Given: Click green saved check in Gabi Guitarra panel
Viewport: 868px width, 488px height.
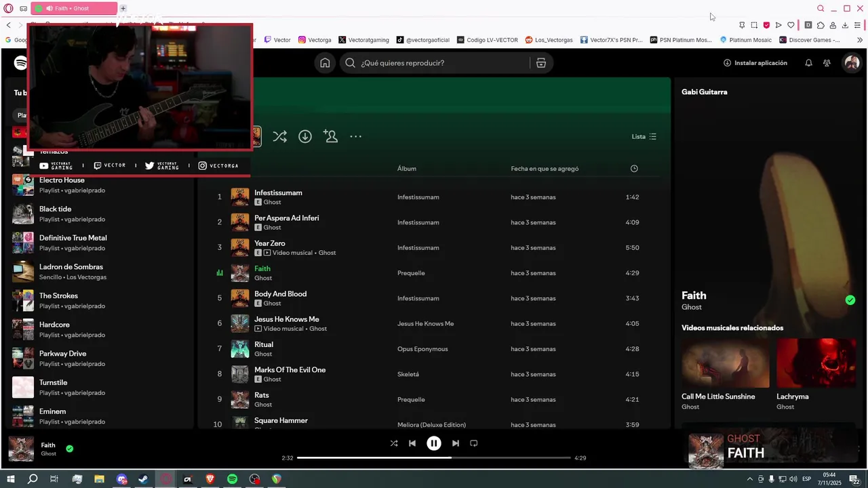Looking at the screenshot, I should (x=850, y=300).
